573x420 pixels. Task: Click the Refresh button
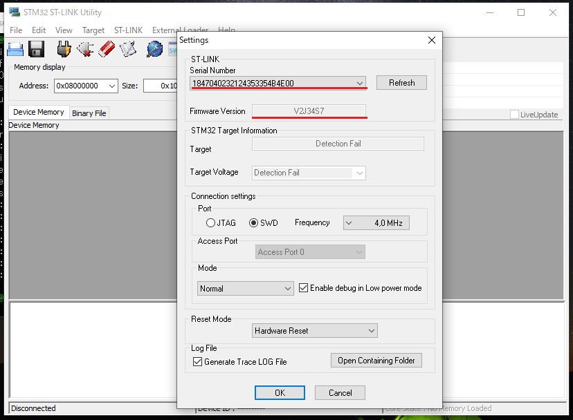[401, 83]
